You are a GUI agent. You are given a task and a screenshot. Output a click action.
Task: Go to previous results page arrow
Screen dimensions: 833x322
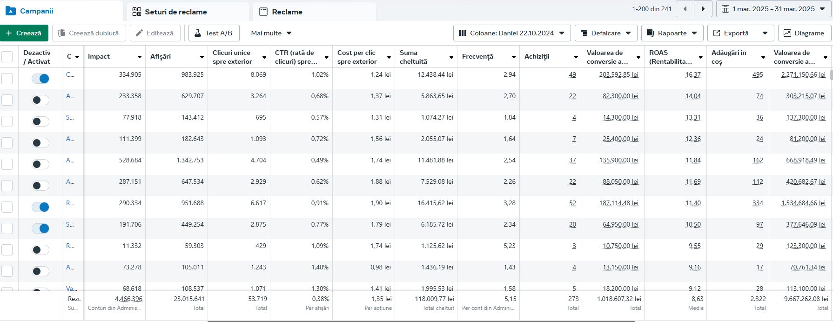click(x=685, y=9)
